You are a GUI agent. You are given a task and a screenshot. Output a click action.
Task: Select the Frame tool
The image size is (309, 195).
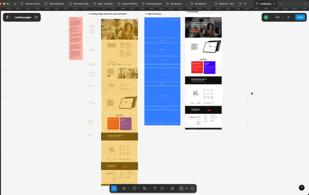click(x=124, y=188)
